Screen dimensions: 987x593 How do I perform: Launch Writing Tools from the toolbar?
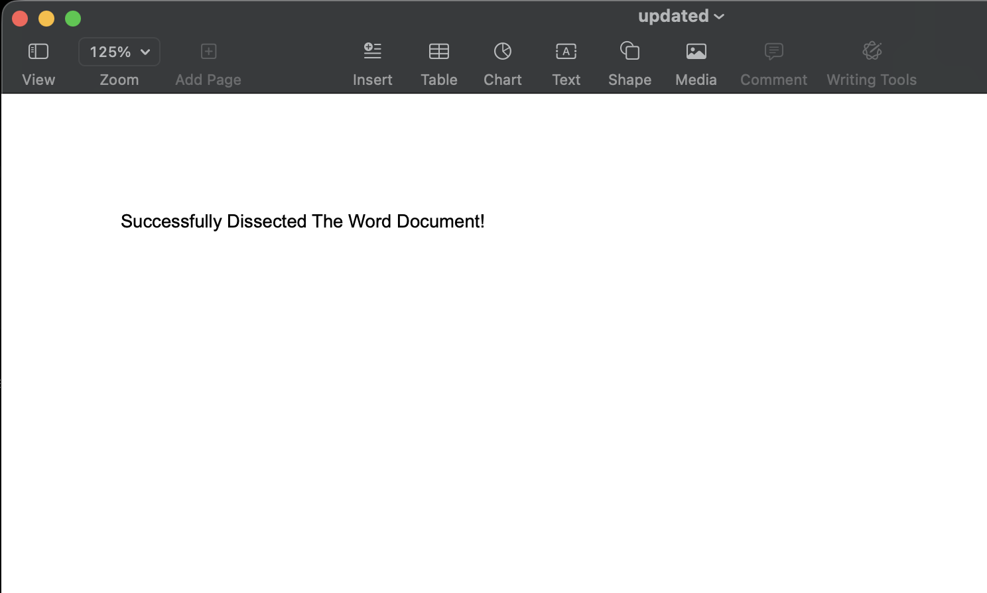pos(872,52)
